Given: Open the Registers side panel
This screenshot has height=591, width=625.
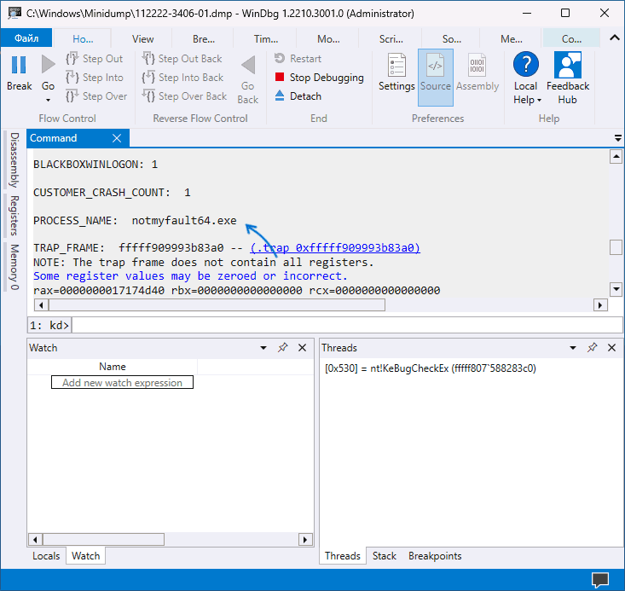Looking at the screenshot, I should pos(14,216).
